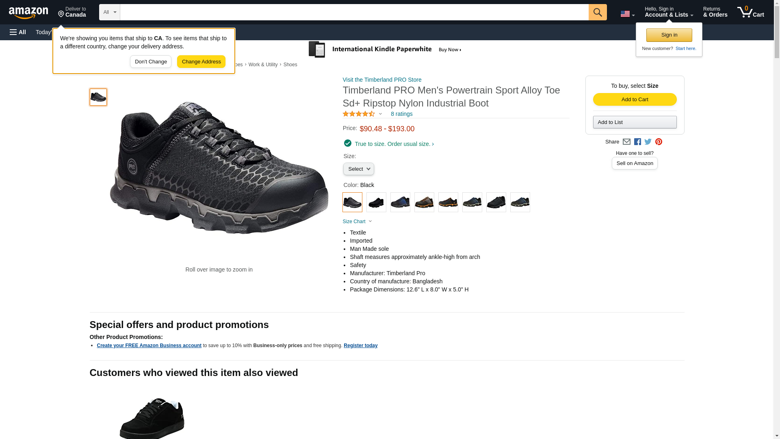
Task: Open Returns & Orders
Action: [715, 12]
